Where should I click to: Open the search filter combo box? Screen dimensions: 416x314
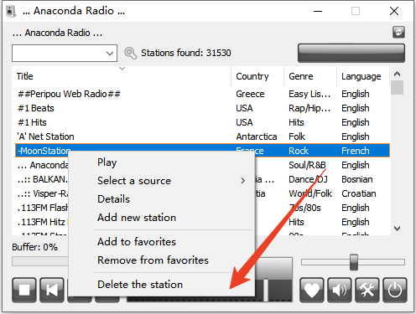click(65, 53)
